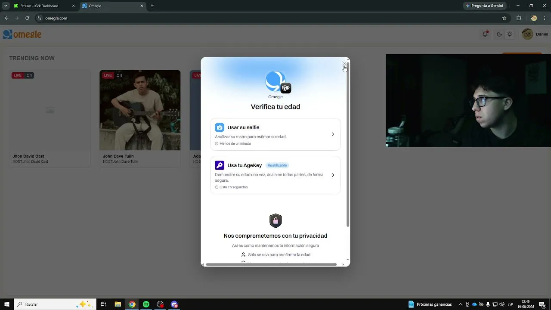Open the Daniel profile menu
This screenshot has height=310, width=551.
[535, 34]
